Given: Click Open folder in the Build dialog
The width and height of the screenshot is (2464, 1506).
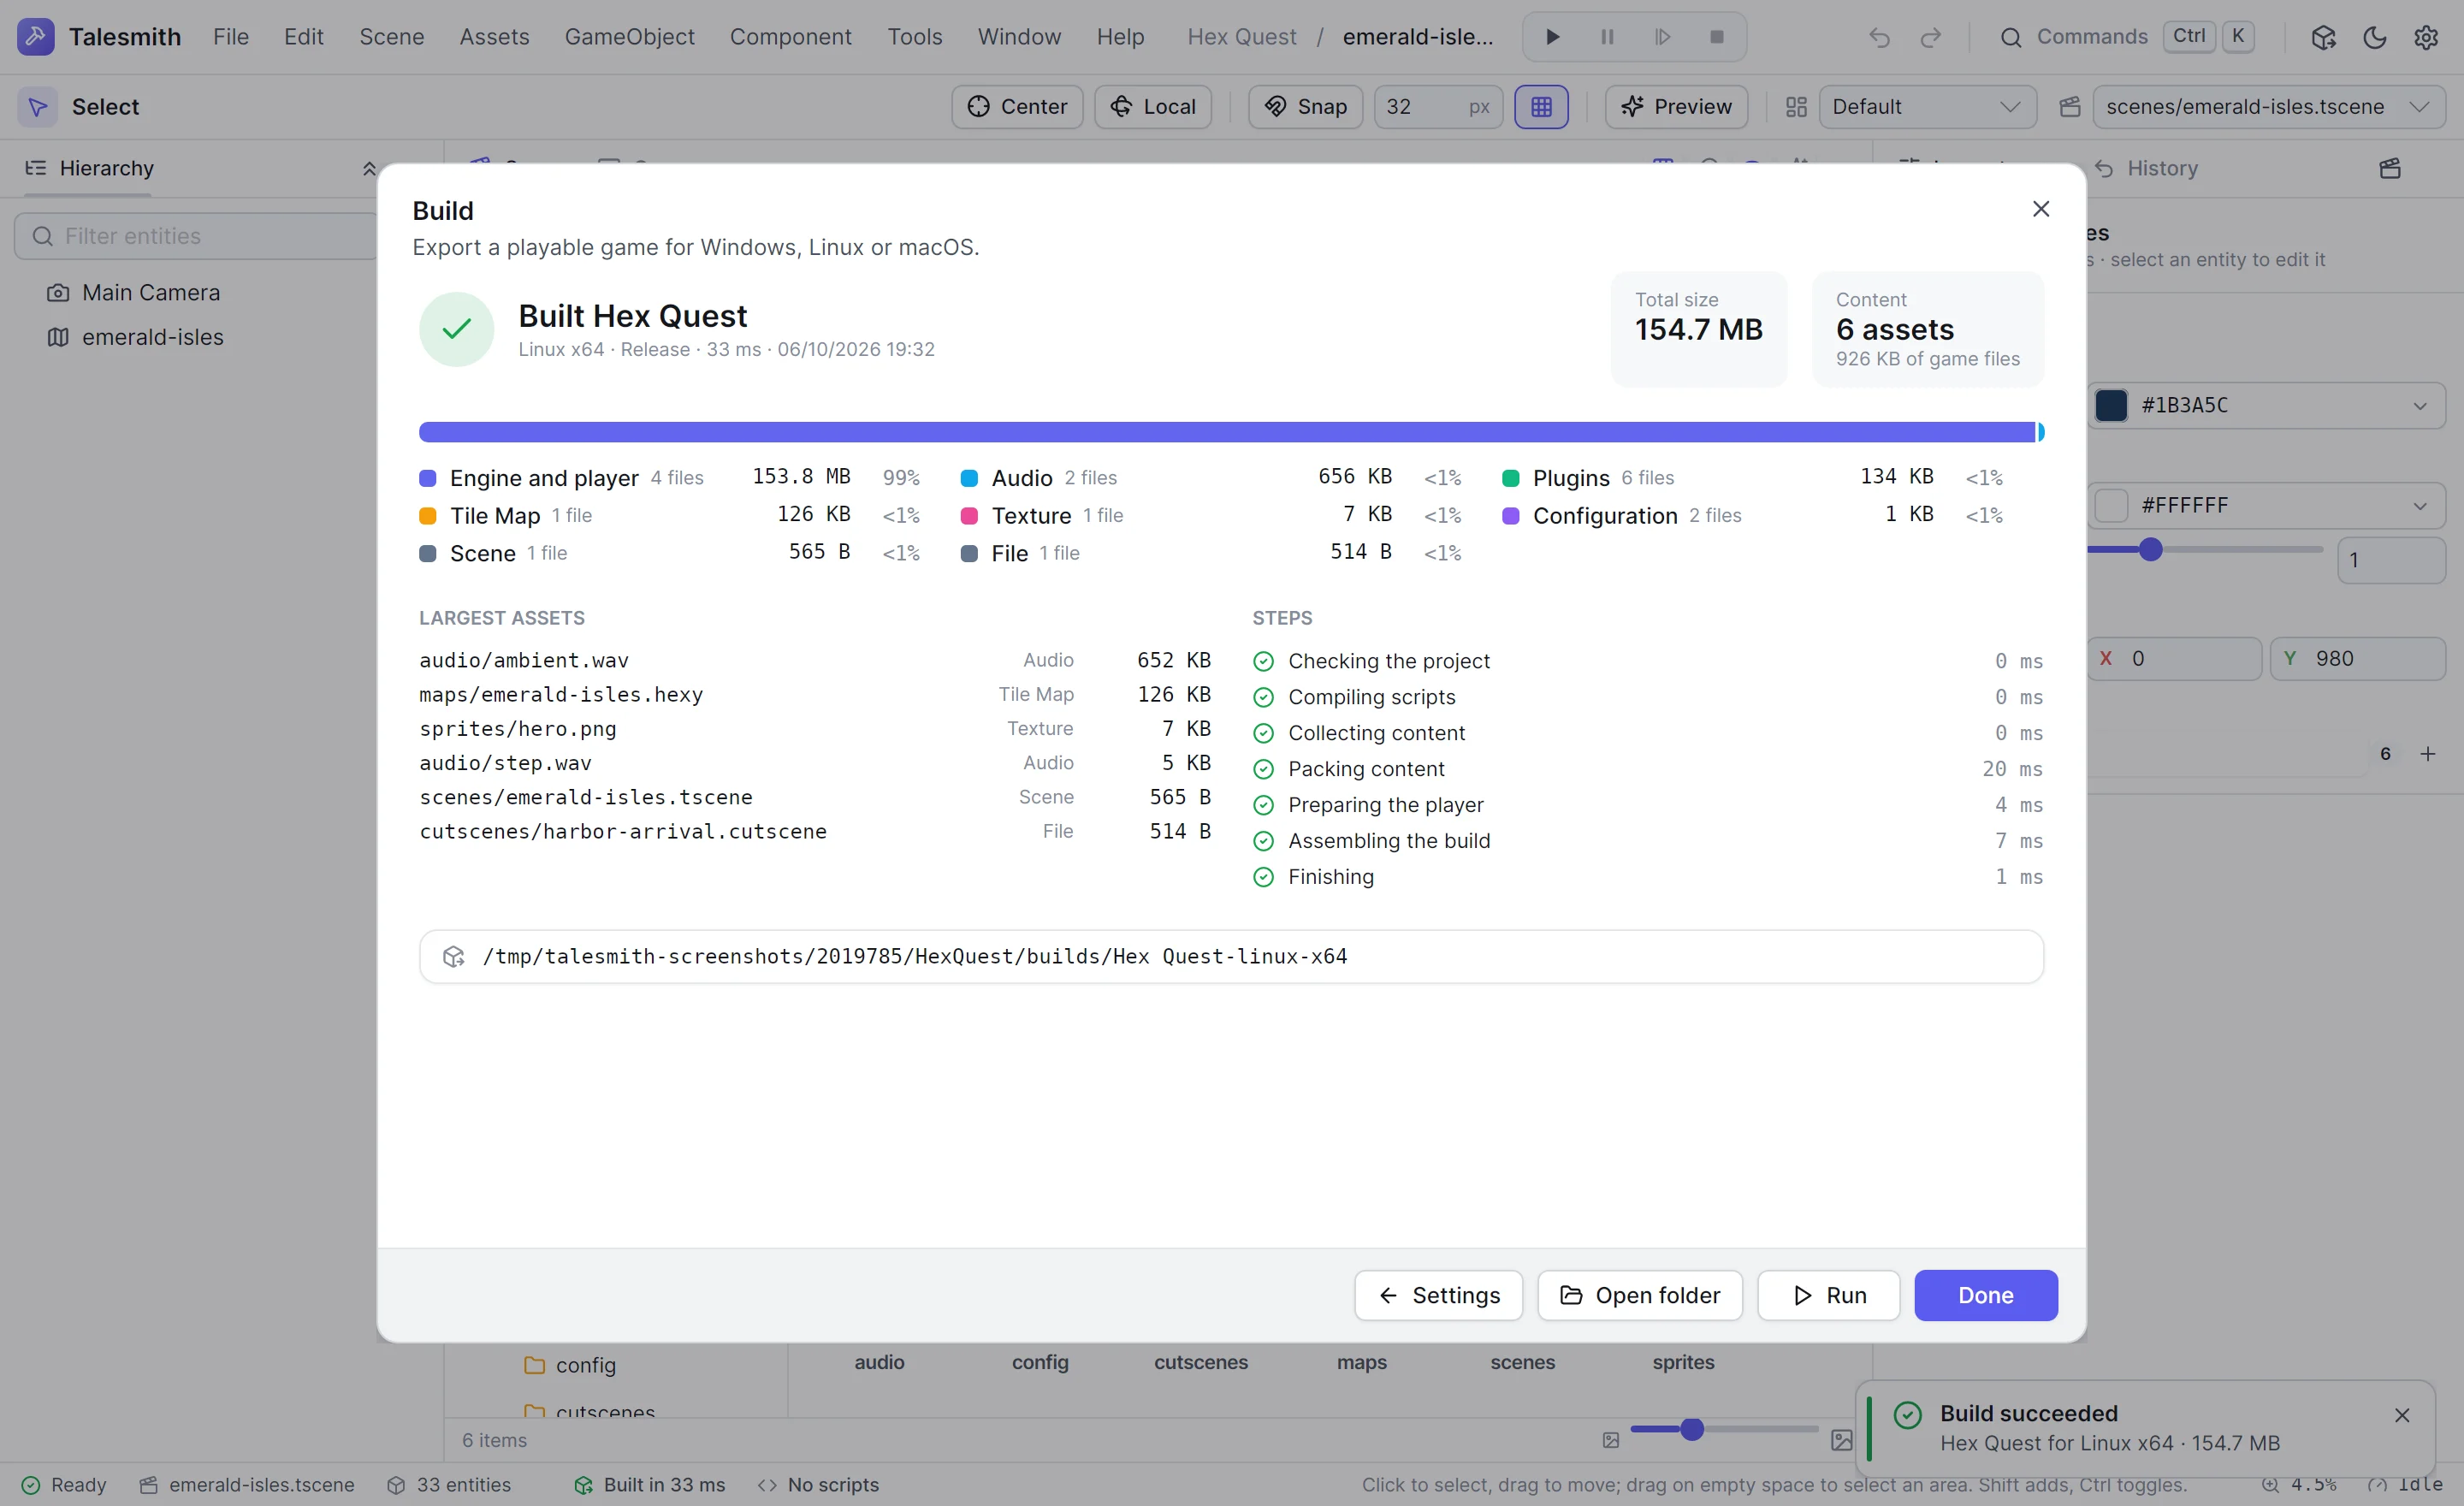Looking at the screenshot, I should (1639, 1295).
